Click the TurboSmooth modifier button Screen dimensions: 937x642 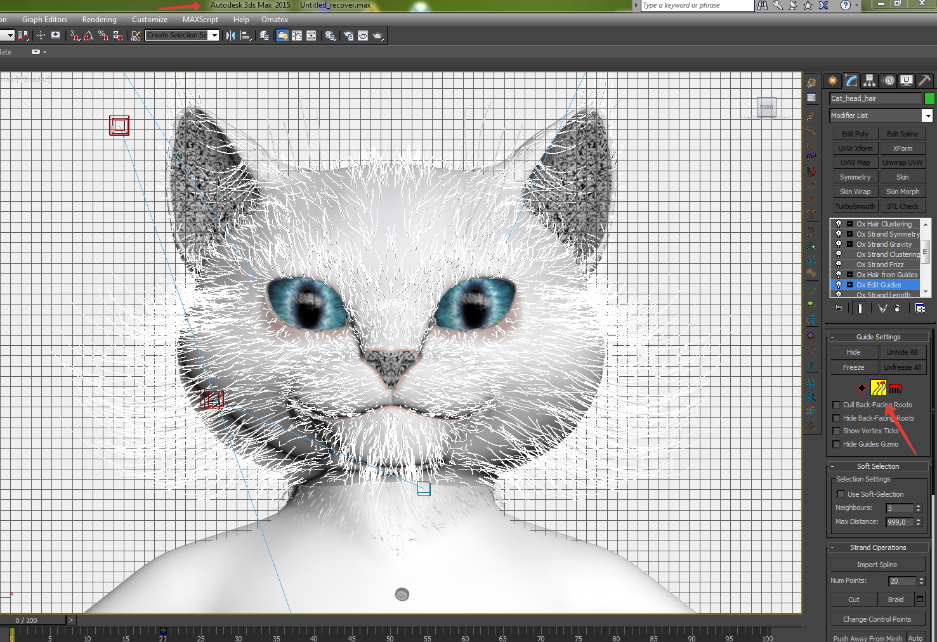tap(855, 206)
